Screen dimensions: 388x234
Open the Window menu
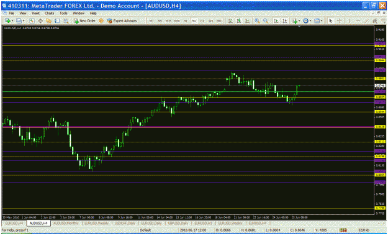pos(78,13)
